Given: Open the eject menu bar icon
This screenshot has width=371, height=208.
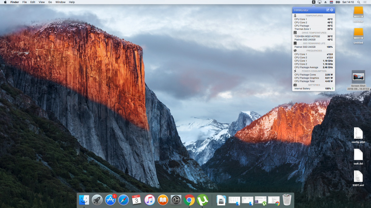Looking at the screenshot, I should [x=325, y=2].
